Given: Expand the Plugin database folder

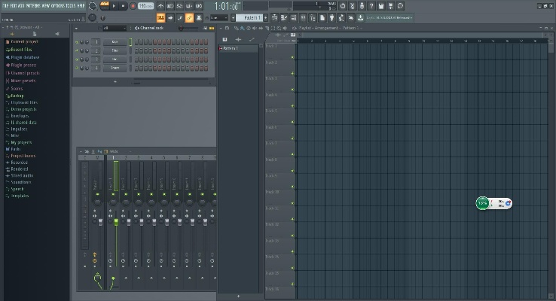Looking at the screenshot, I should (x=21, y=56).
